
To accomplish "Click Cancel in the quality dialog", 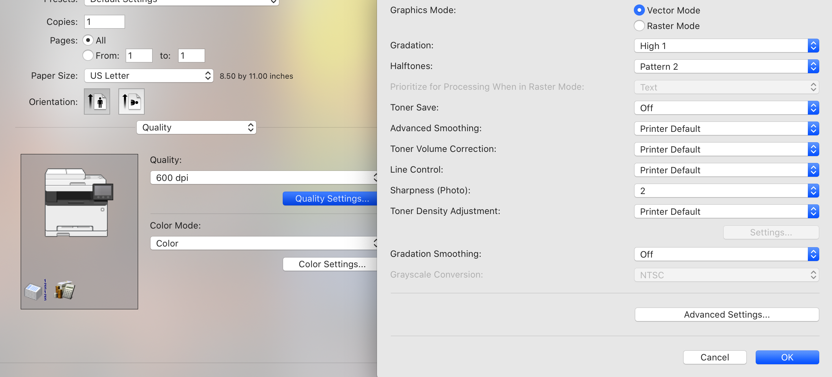I will coord(715,357).
